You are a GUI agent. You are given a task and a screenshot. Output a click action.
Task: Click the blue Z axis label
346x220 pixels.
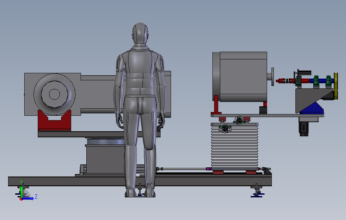pyautogui.click(x=36, y=196)
